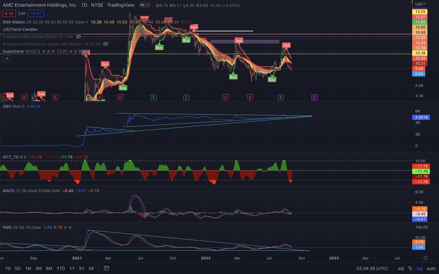Viewport: 439px width, 274px height.
Task: Set the chart range to YTD
Action: tap(61, 268)
